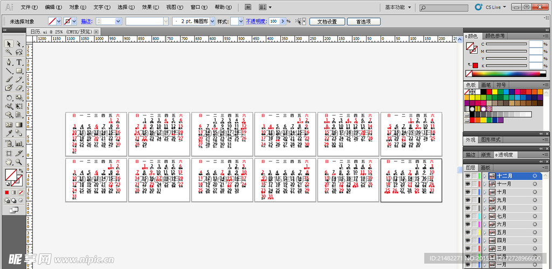Viewport: 552px width, 269px height.
Task: Expand the 十一月 layer contents
Action: [485, 184]
